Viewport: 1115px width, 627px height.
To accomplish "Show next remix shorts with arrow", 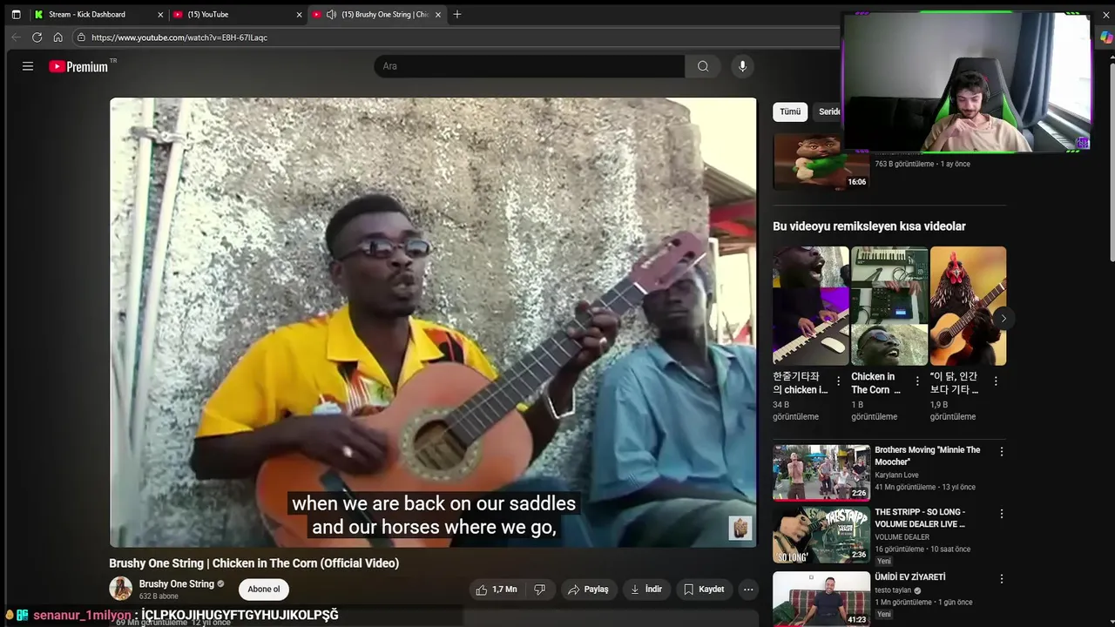I will point(1003,318).
